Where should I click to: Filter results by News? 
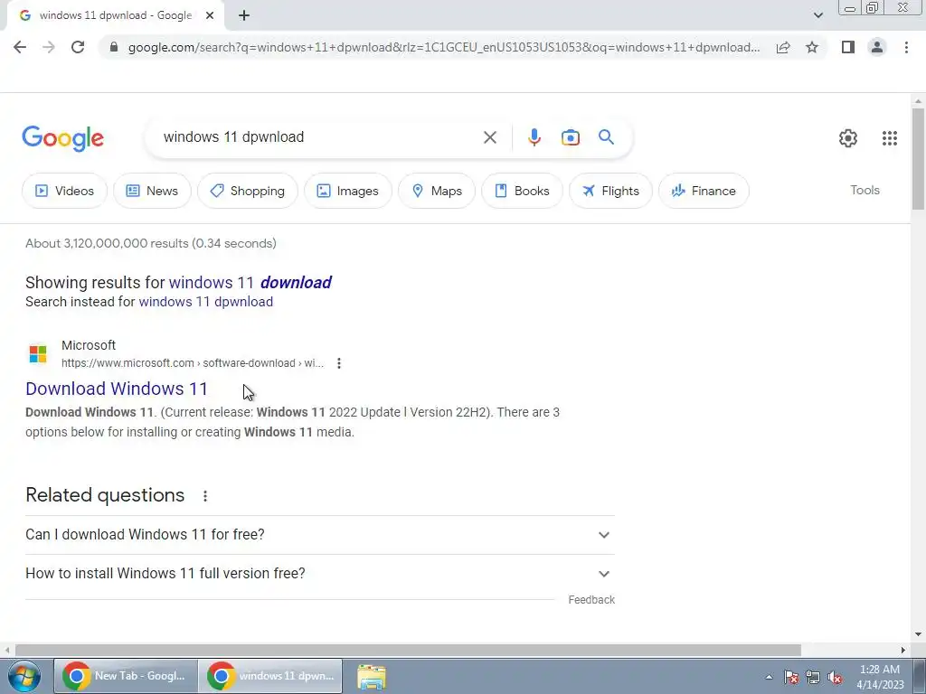click(152, 191)
